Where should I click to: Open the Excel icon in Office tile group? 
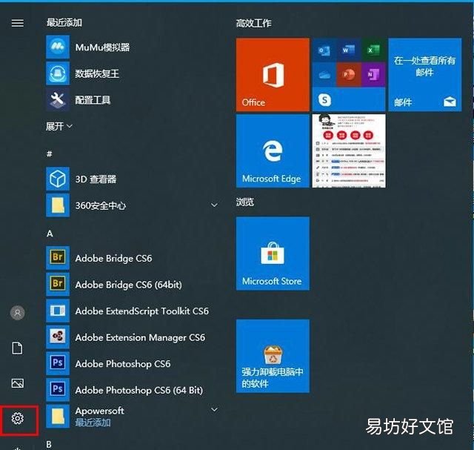[373, 50]
